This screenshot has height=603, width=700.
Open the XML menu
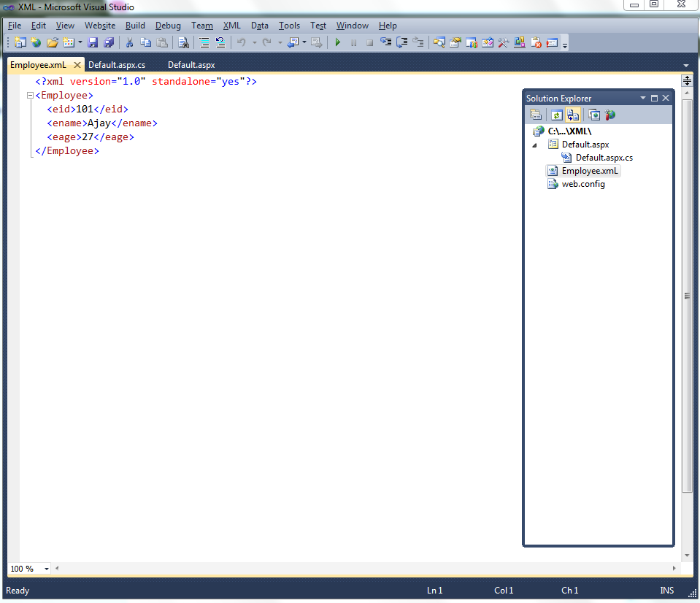pos(231,25)
